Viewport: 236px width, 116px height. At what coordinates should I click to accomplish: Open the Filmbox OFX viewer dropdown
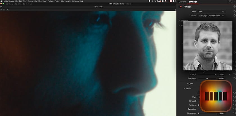(99, 7)
